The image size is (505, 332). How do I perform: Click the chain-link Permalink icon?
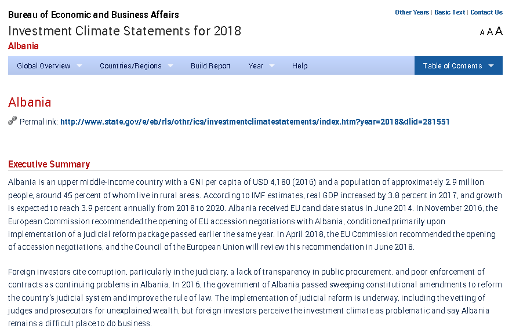13,121
